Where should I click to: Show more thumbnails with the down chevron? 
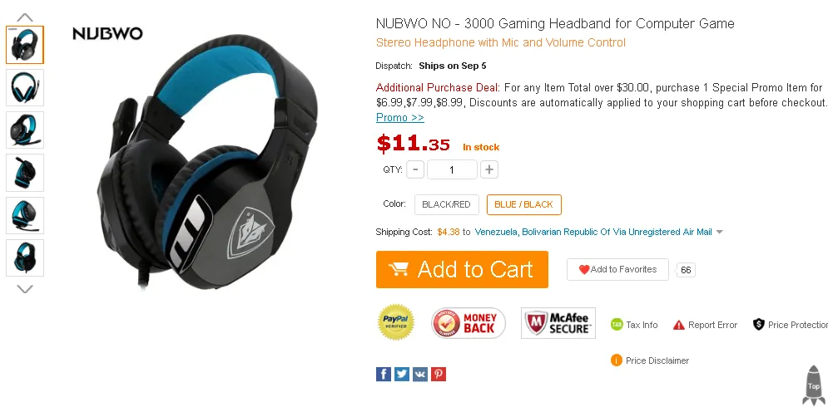25,288
